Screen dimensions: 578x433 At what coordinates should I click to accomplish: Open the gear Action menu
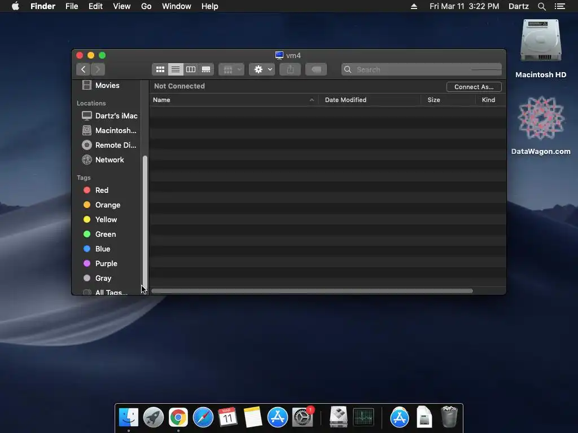click(262, 69)
